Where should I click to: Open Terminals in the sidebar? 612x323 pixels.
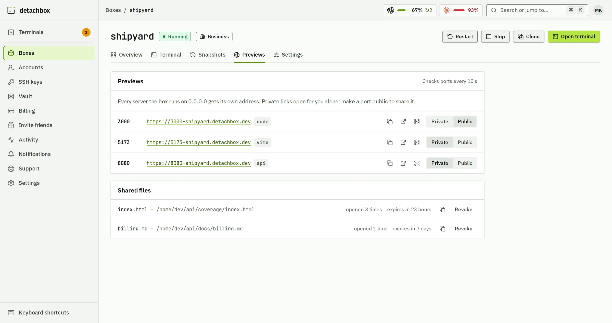(x=49, y=32)
